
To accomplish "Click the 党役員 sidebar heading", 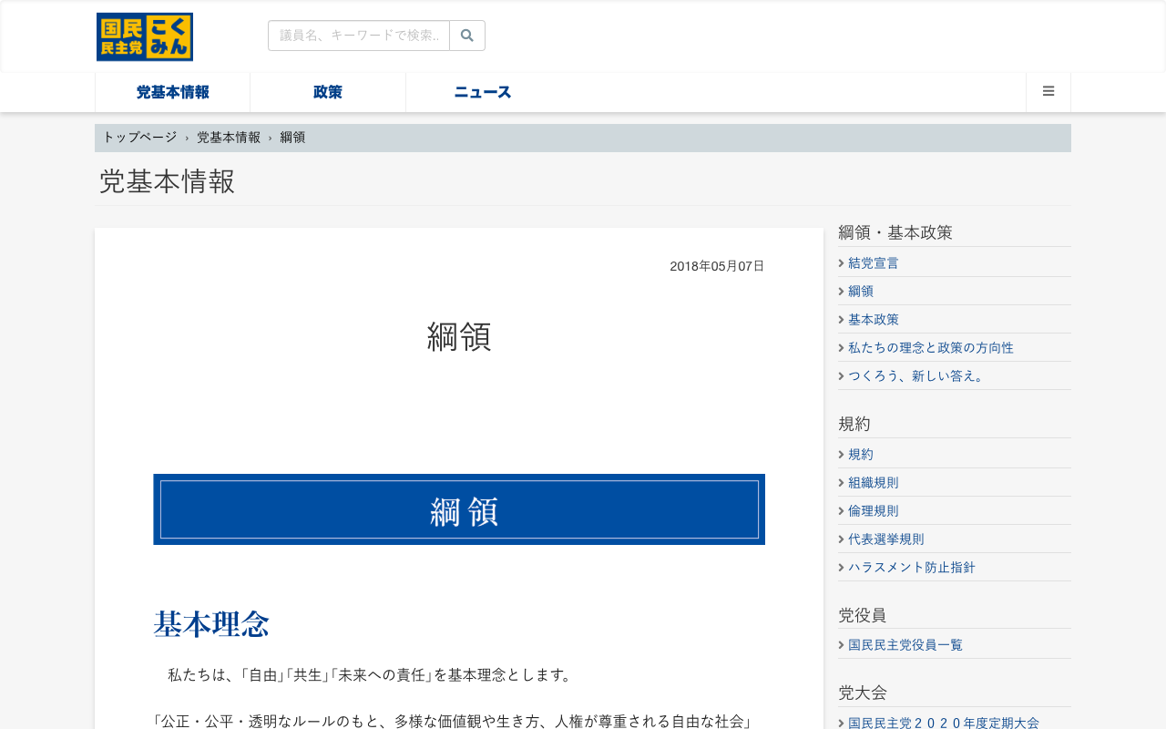I will pyautogui.click(x=863, y=615).
